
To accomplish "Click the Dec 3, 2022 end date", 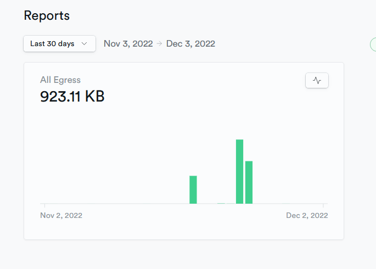I will click(x=190, y=44).
